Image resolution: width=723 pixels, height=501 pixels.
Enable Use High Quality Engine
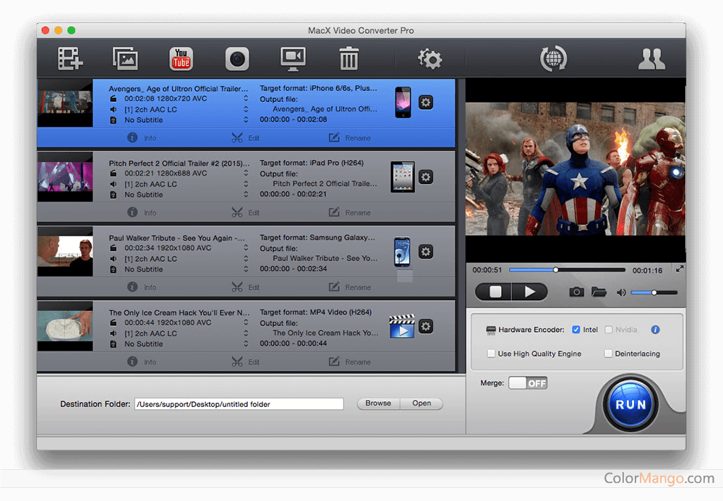[491, 354]
